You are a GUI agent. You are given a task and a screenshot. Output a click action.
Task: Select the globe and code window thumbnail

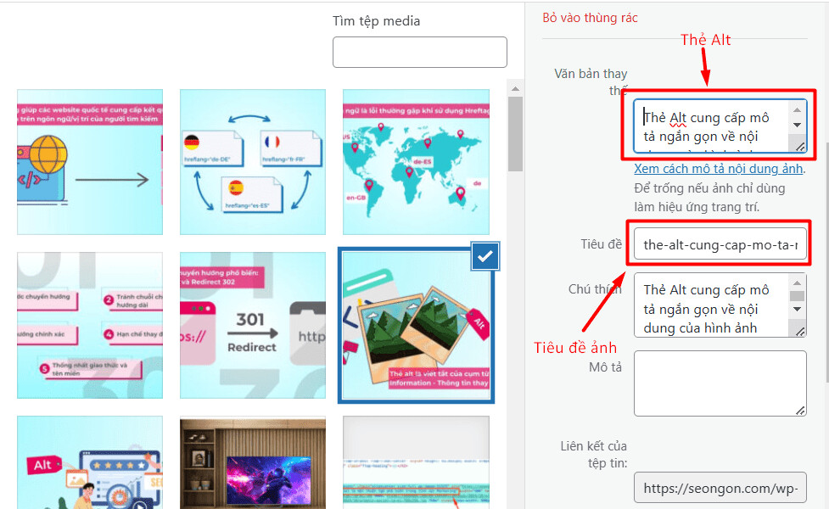pos(90,162)
